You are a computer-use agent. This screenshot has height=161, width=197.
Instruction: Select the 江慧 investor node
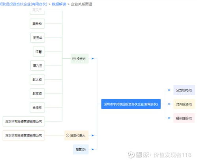pos(39,52)
